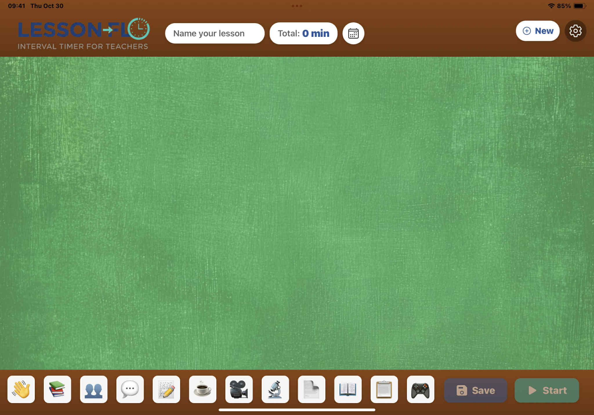Screen dimensions: 594x415
Task: Tap the three dots multitasking menu
Action: (x=297, y=6)
